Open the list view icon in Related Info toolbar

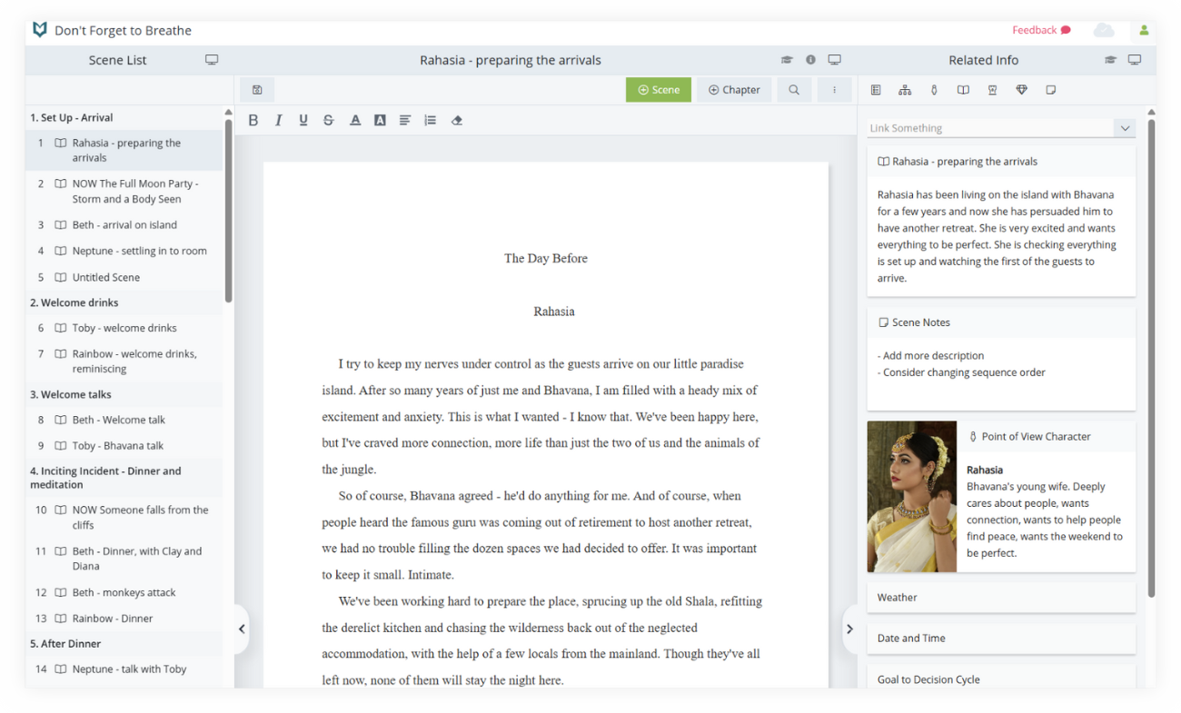coord(876,90)
